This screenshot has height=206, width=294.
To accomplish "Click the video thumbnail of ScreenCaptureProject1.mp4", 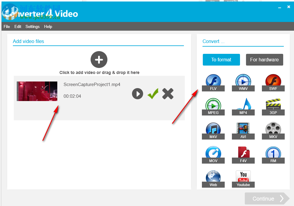I will click(37, 91).
